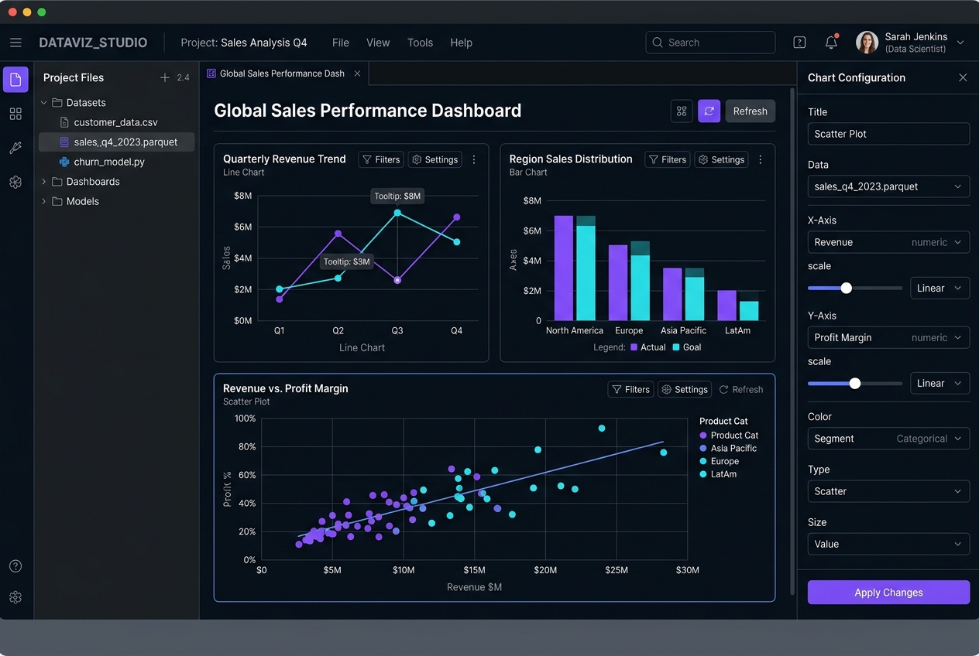Image resolution: width=979 pixels, height=656 pixels.
Task: Toggle the LatAm scatter legend entry
Action: 718,474
